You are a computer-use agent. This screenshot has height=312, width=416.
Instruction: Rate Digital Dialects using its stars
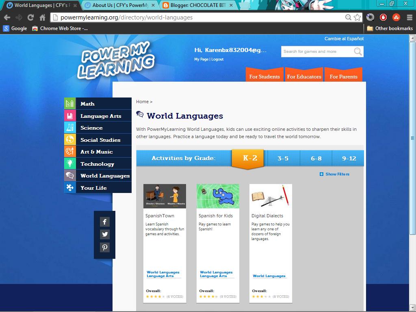[x=261, y=297]
